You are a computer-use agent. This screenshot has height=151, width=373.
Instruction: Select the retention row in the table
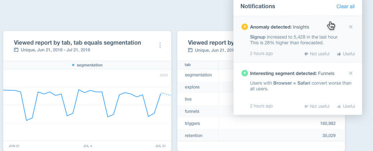[193, 135]
